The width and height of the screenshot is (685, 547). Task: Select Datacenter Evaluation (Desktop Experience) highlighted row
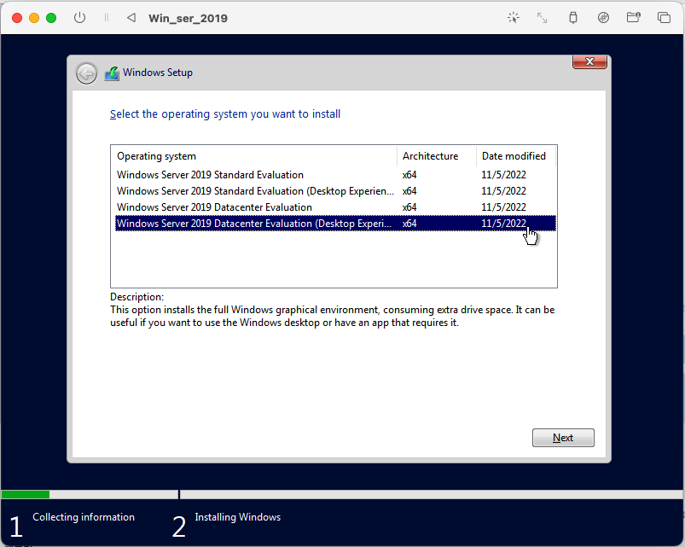point(335,224)
